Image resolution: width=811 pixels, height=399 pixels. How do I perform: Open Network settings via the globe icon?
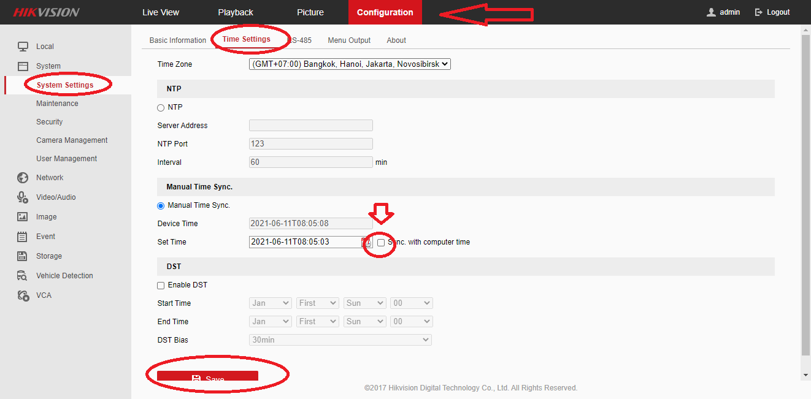point(23,178)
